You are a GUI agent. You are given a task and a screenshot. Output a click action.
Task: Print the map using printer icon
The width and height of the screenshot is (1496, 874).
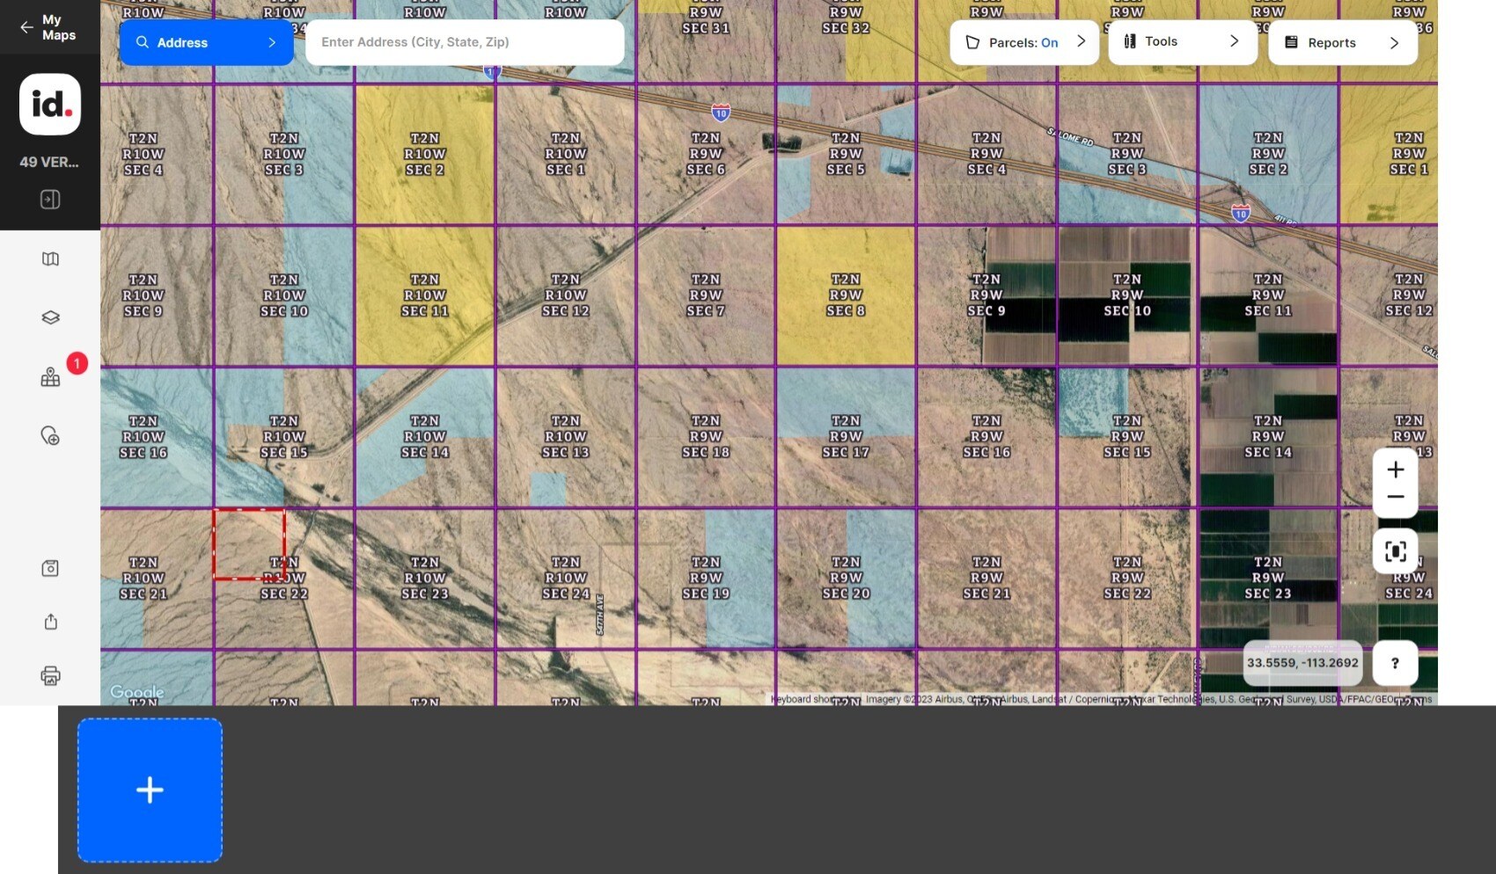(50, 675)
